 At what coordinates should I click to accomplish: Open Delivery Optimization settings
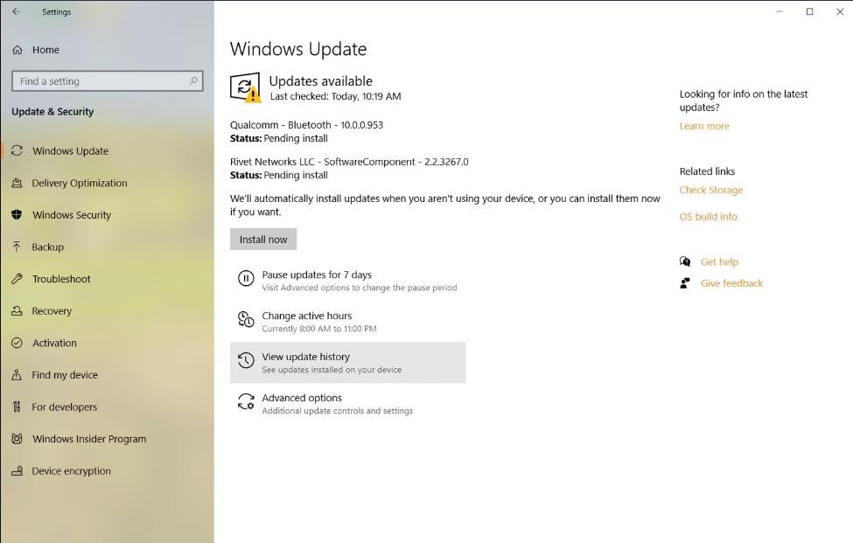tap(80, 183)
